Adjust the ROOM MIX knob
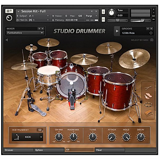Image resolution: width=159 pixels, height=159 pixels. [73, 137]
